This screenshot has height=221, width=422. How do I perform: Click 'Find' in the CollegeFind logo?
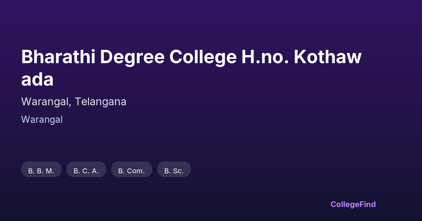click(x=367, y=204)
